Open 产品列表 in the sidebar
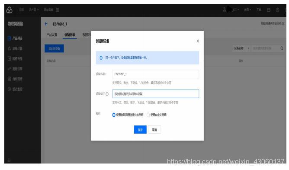This screenshot has height=170, width=289. tap(17, 38)
